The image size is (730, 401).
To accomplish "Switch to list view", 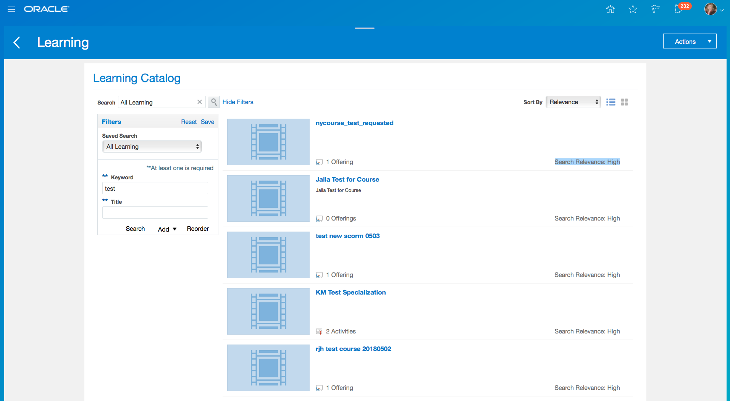I will click(611, 102).
